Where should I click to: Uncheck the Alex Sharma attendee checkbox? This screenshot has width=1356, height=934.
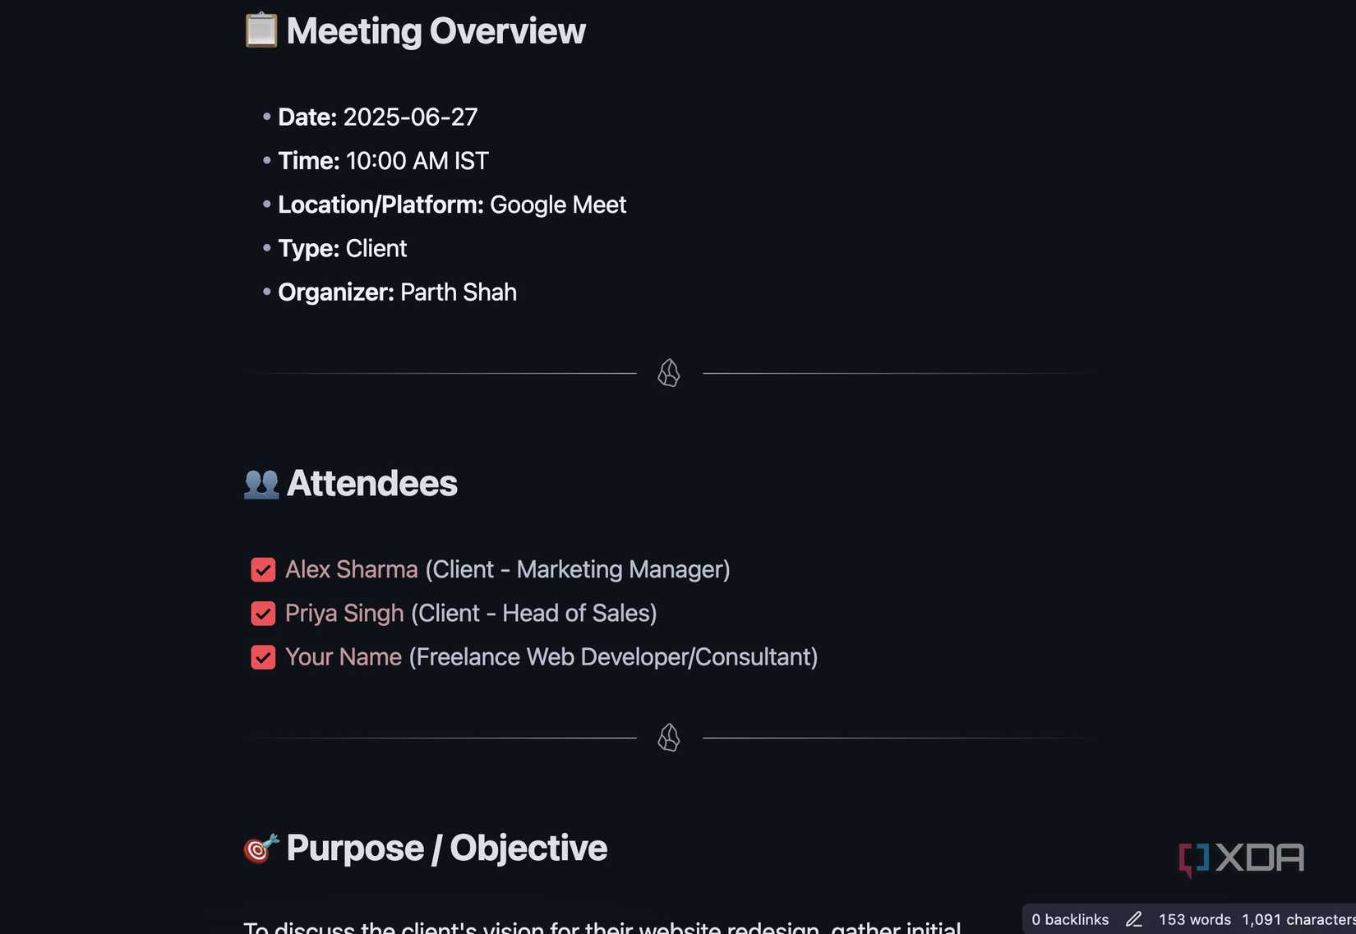pyautogui.click(x=262, y=569)
